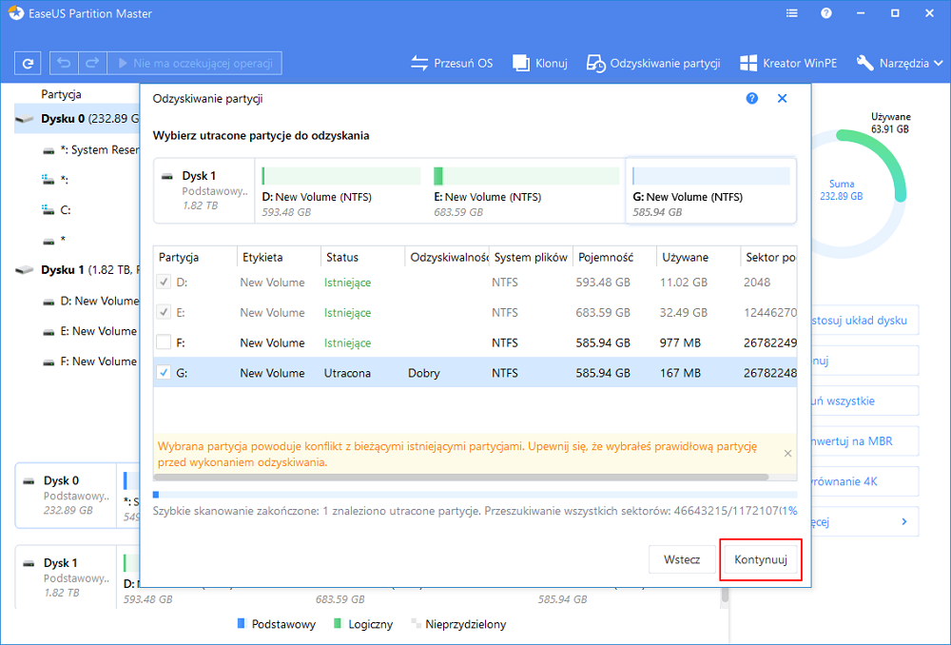951x645 pixels.
Task: Click the Dysk 1 card in dialog
Action: (x=204, y=191)
